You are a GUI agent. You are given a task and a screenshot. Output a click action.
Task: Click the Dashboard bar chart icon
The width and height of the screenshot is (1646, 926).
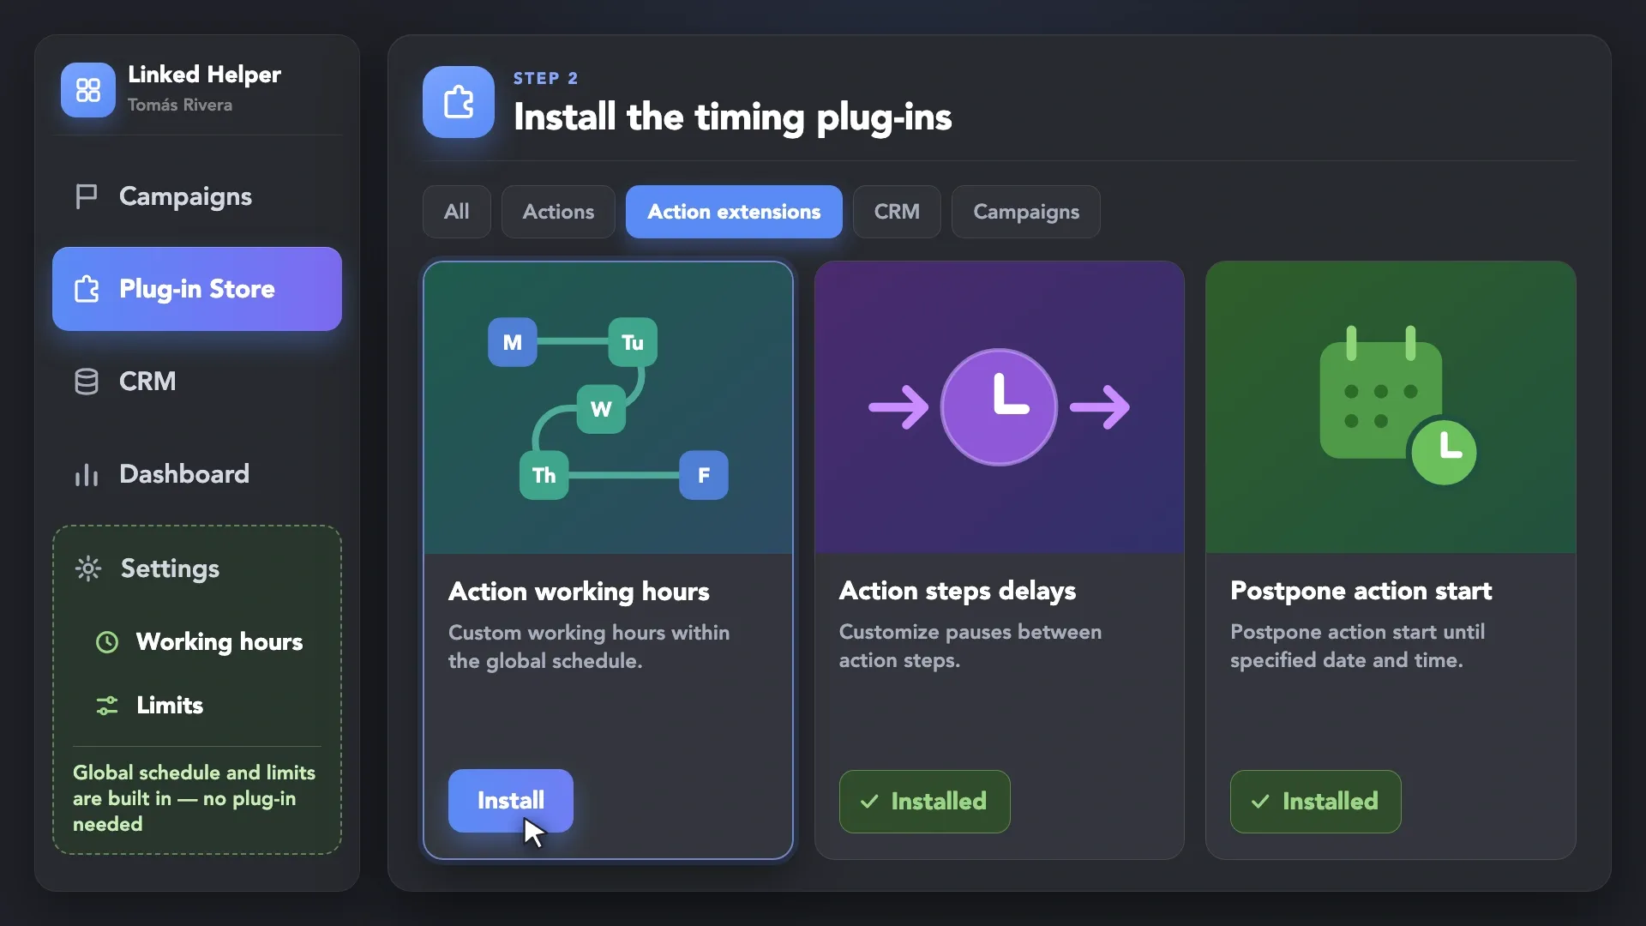click(87, 474)
